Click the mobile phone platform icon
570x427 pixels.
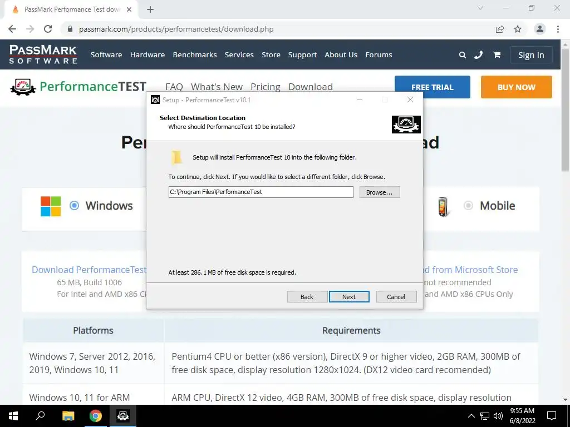pyautogui.click(x=443, y=207)
